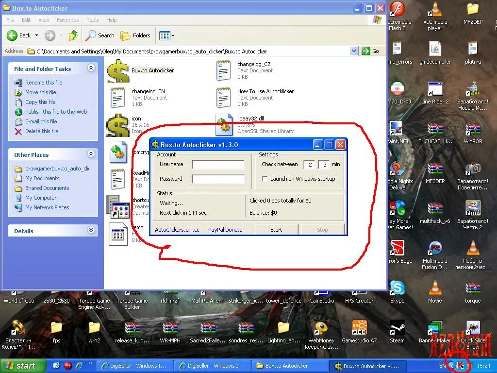Open the AutoClickers.uni.cc link
Viewport: 497px width, 373px height.
click(x=177, y=230)
